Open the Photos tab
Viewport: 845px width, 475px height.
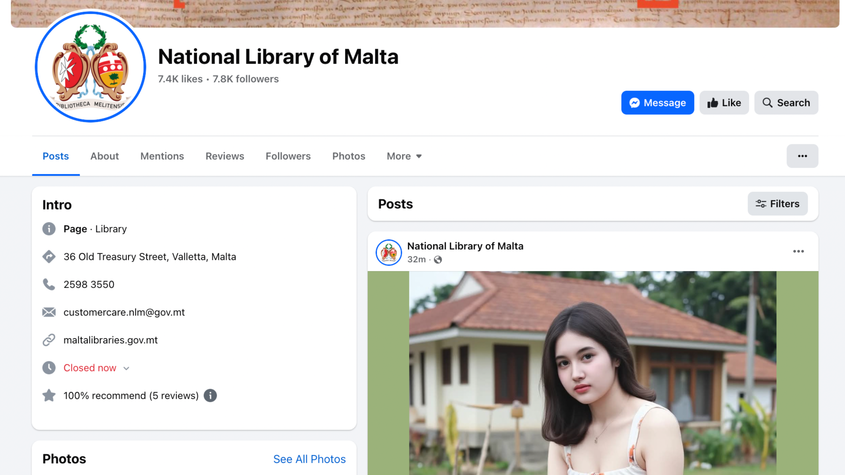[349, 156]
